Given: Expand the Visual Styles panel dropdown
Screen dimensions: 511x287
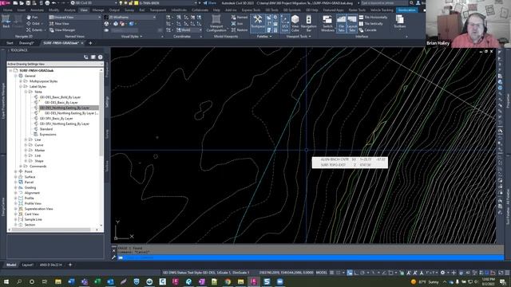Looking at the screenshot, I should (132, 37).
